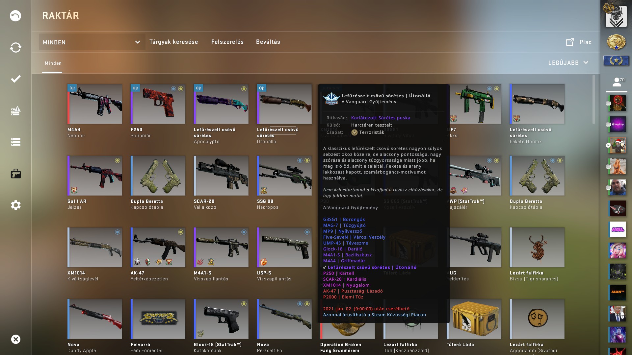Click the circled X quit icon
The image size is (632, 355).
point(15,339)
